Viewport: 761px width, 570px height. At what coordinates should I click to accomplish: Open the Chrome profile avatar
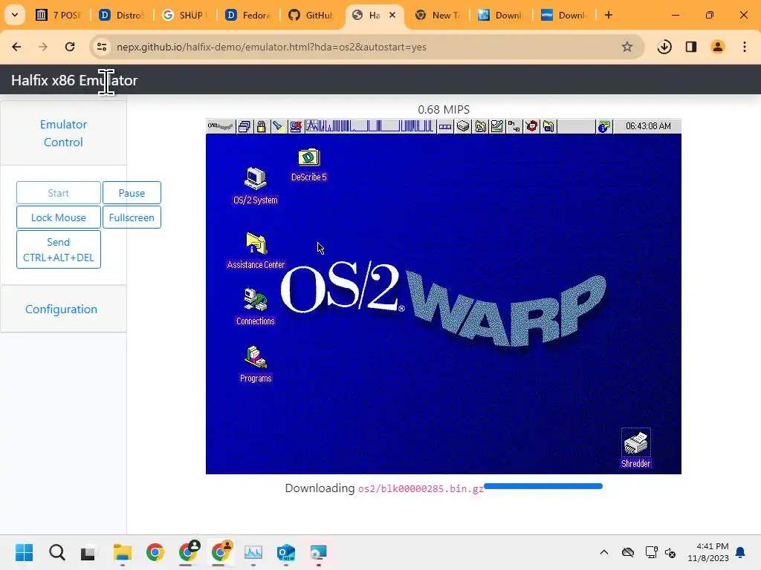pyautogui.click(x=718, y=47)
